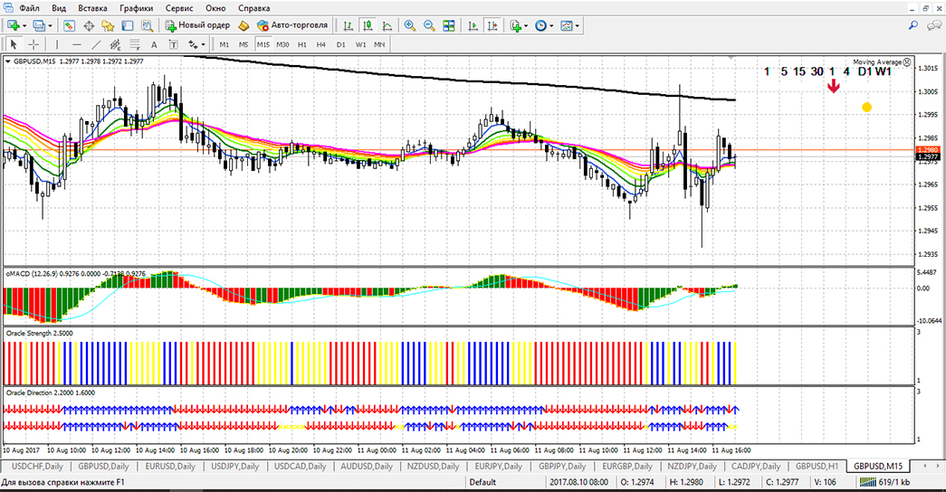The width and height of the screenshot is (946, 492).
Task: Select the horizontal line tool
Action: [77, 44]
